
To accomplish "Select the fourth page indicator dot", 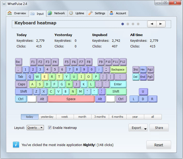I will (x=138, y=24).
